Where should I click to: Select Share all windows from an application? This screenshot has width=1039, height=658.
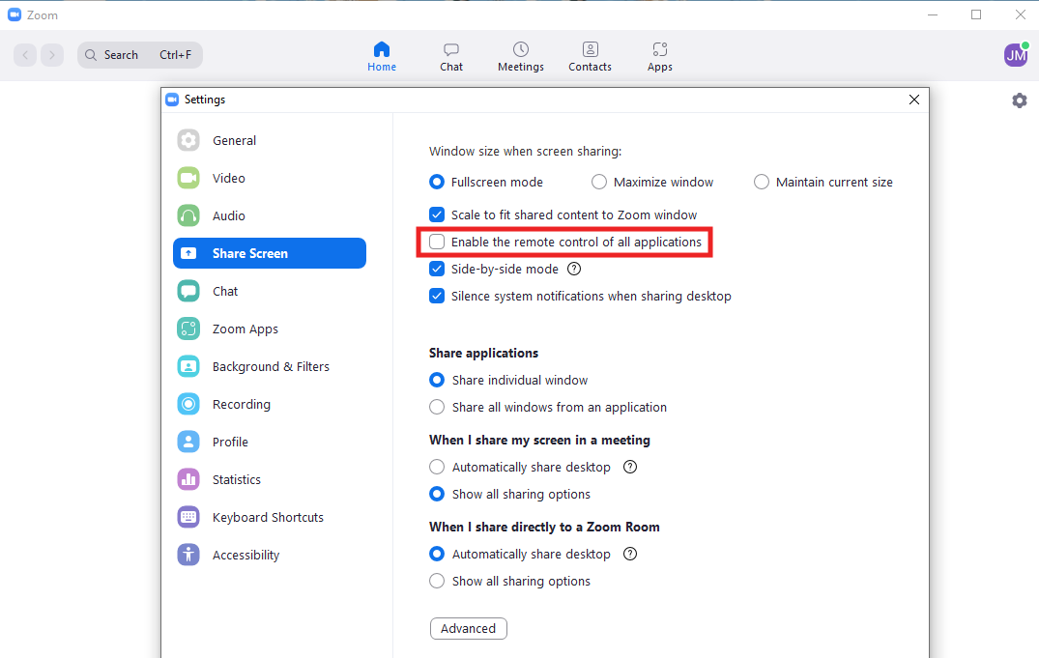(x=437, y=407)
